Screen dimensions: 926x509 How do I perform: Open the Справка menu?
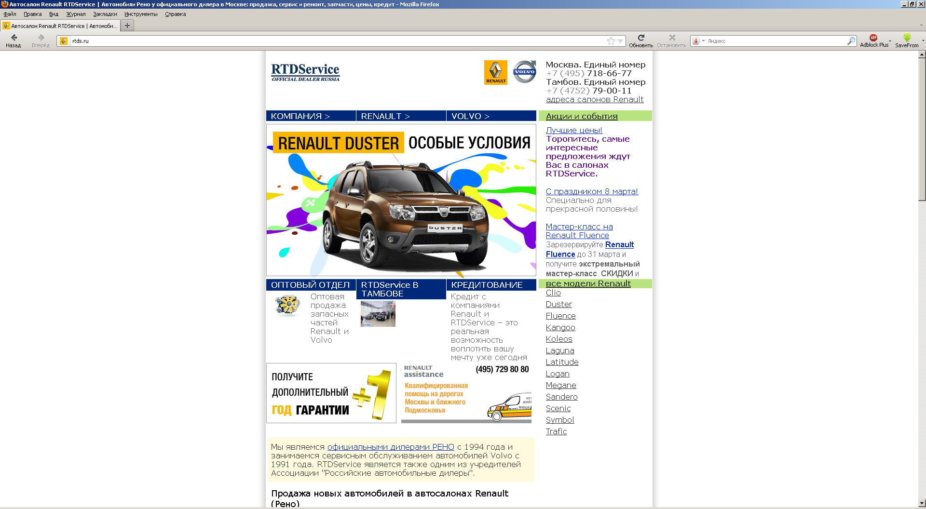[175, 14]
